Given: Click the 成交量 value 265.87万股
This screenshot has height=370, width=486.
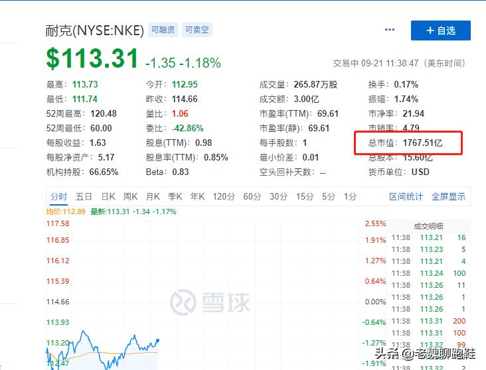Looking at the screenshot, I should click(315, 84).
